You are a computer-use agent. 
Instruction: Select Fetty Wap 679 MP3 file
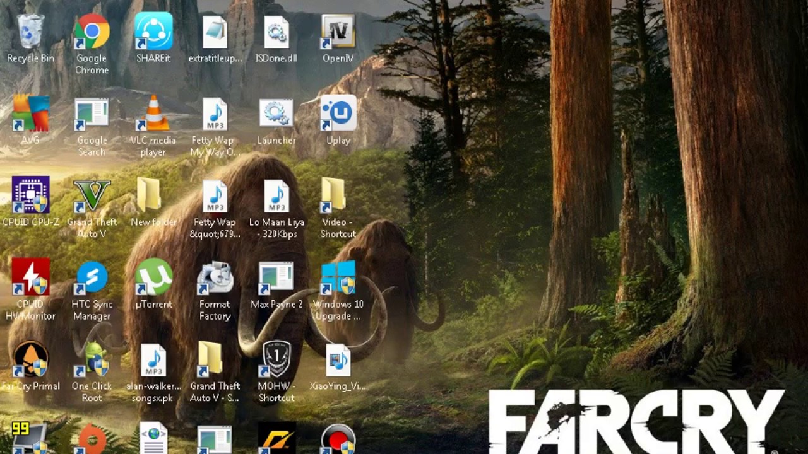click(x=215, y=196)
